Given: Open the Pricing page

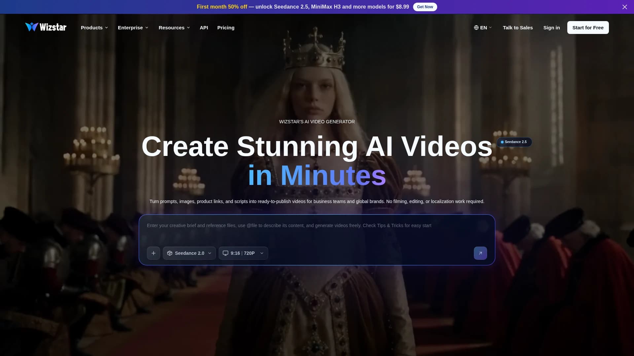Looking at the screenshot, I should (x=226, y=28).
